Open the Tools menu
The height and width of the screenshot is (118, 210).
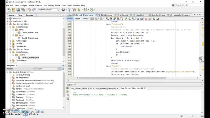point(69,5)
